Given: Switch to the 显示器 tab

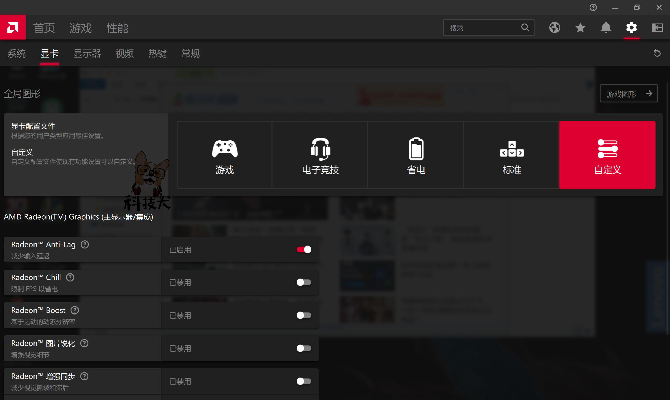Looking at the screenshot, I should (x=87, y=53).
